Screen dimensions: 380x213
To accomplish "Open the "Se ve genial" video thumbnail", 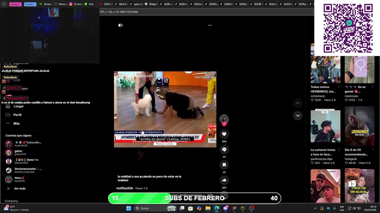I will (360, 70).
